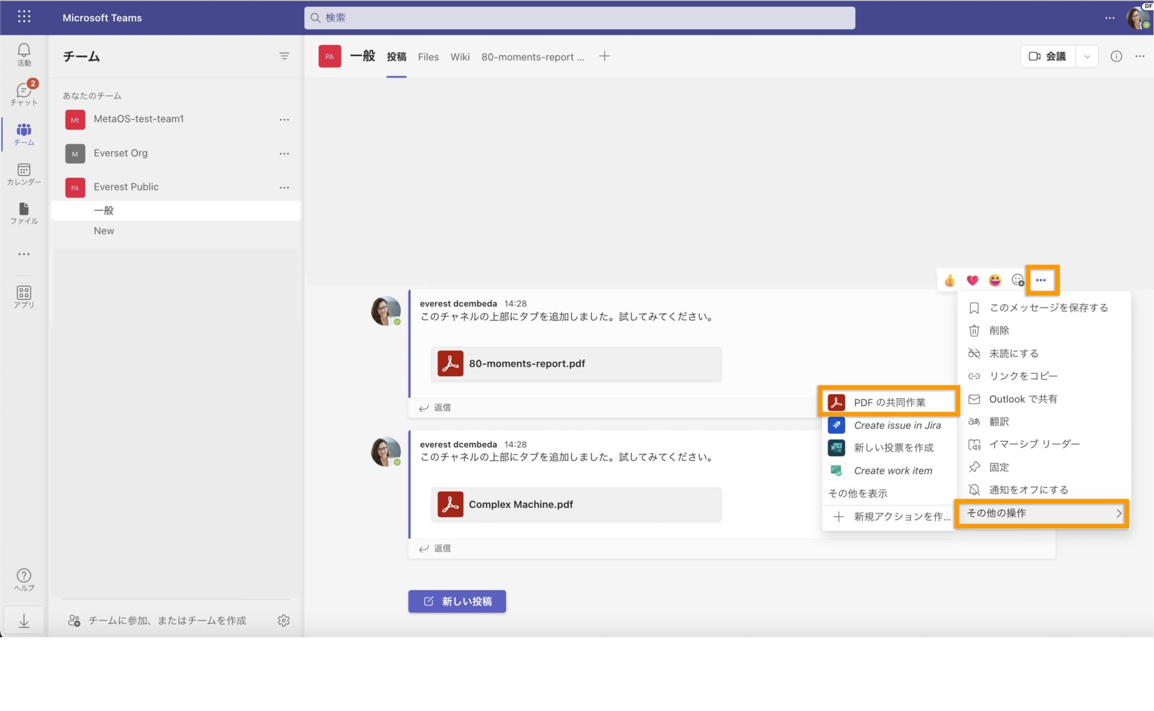Select 新しい投票を作成 action

pos(888,448)
